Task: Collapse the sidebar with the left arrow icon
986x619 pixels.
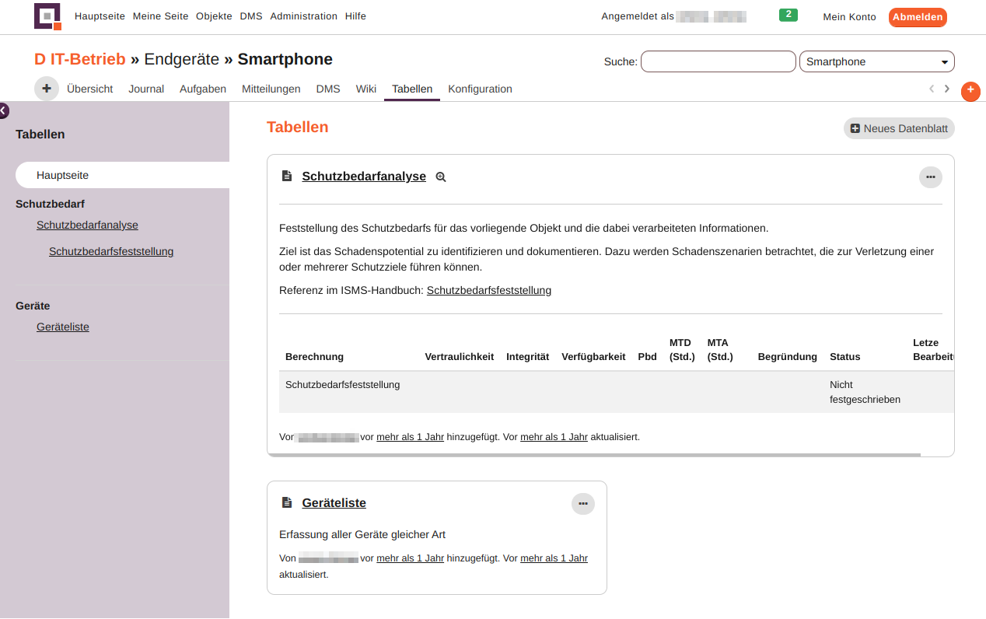Action: click(3, 110)
